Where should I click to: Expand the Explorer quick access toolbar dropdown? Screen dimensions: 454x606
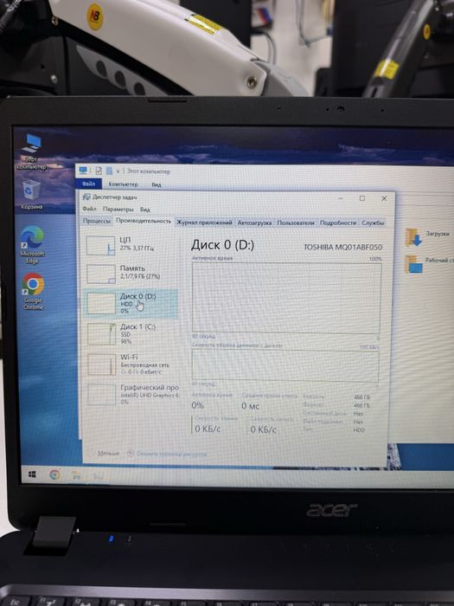pos(118,171)
